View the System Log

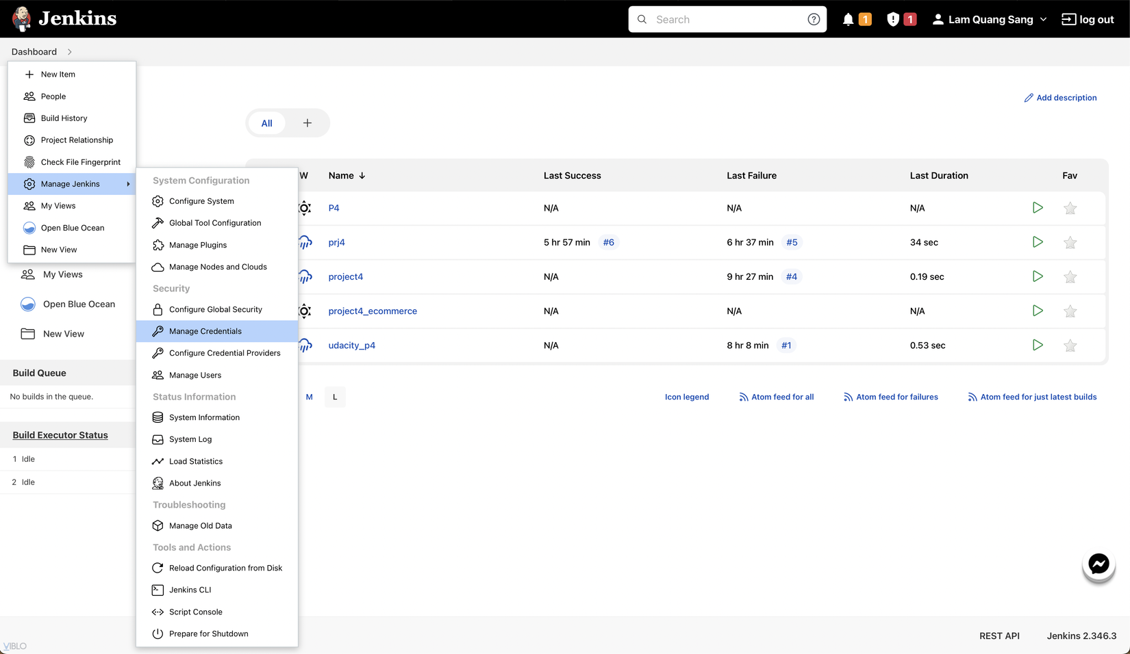pos(190,439)
